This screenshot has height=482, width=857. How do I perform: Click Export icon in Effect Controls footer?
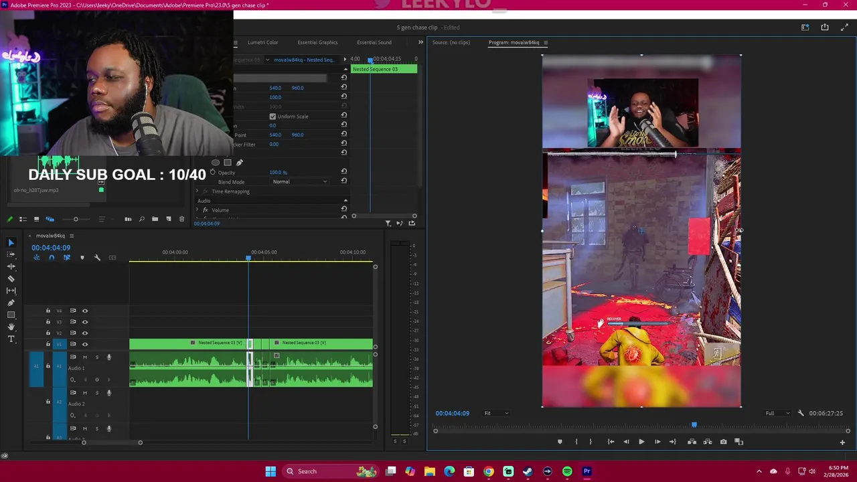point(412,223)
